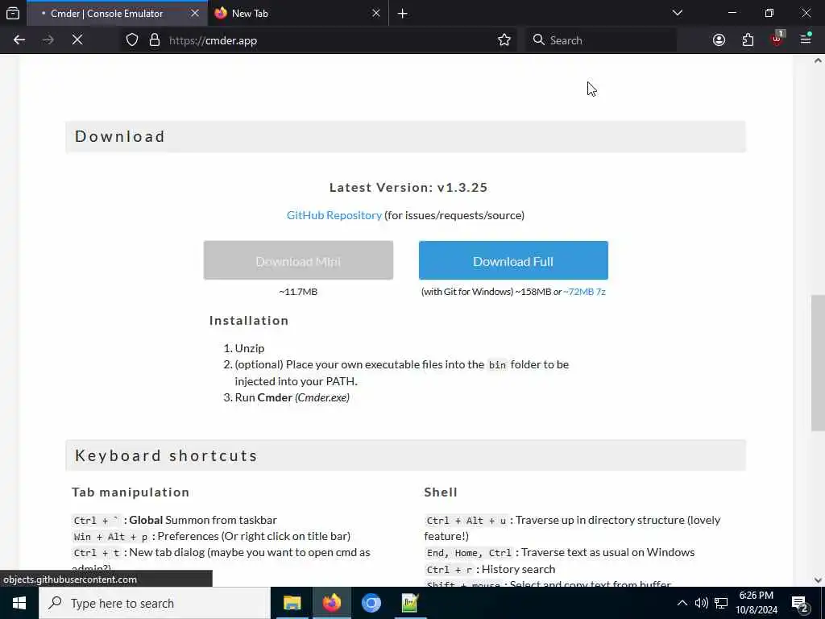Click the Keyboard shortcuts heading
Image resolution: width=825 pixels, height=619 pixels.
(166, 455)
